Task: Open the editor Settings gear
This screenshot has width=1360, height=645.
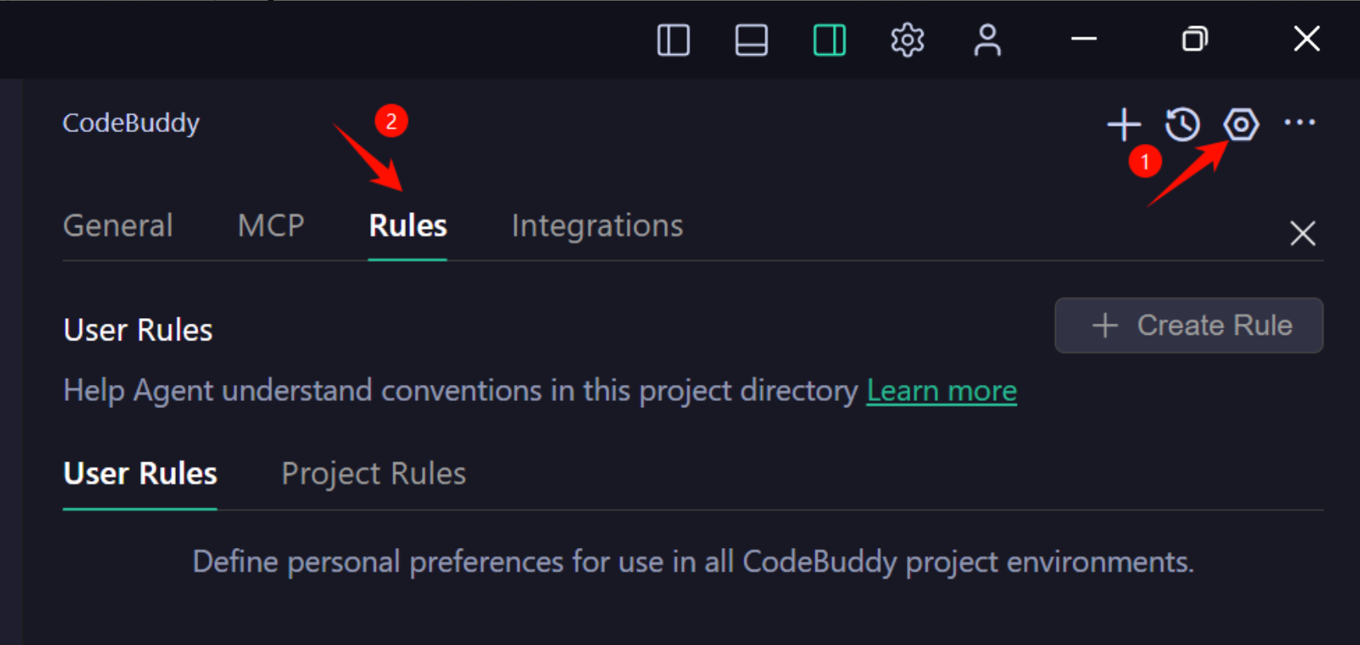Action: 906,39
